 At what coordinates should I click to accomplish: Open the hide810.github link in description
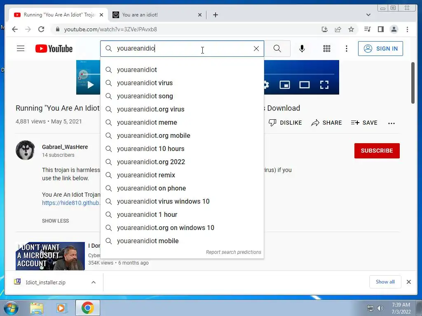pyautogui.click(x=71, y=202)
